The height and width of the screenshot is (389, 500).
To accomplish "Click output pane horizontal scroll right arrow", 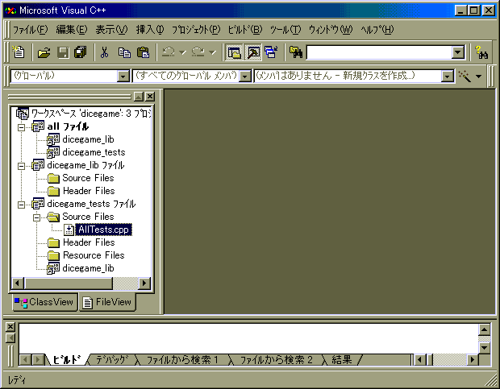I will (x=473, y=360).
